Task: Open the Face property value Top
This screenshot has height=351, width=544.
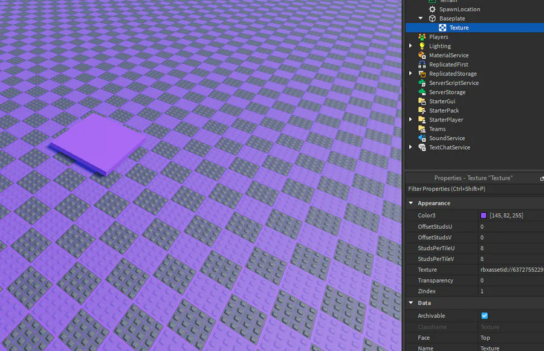Action: pos(511,338)
